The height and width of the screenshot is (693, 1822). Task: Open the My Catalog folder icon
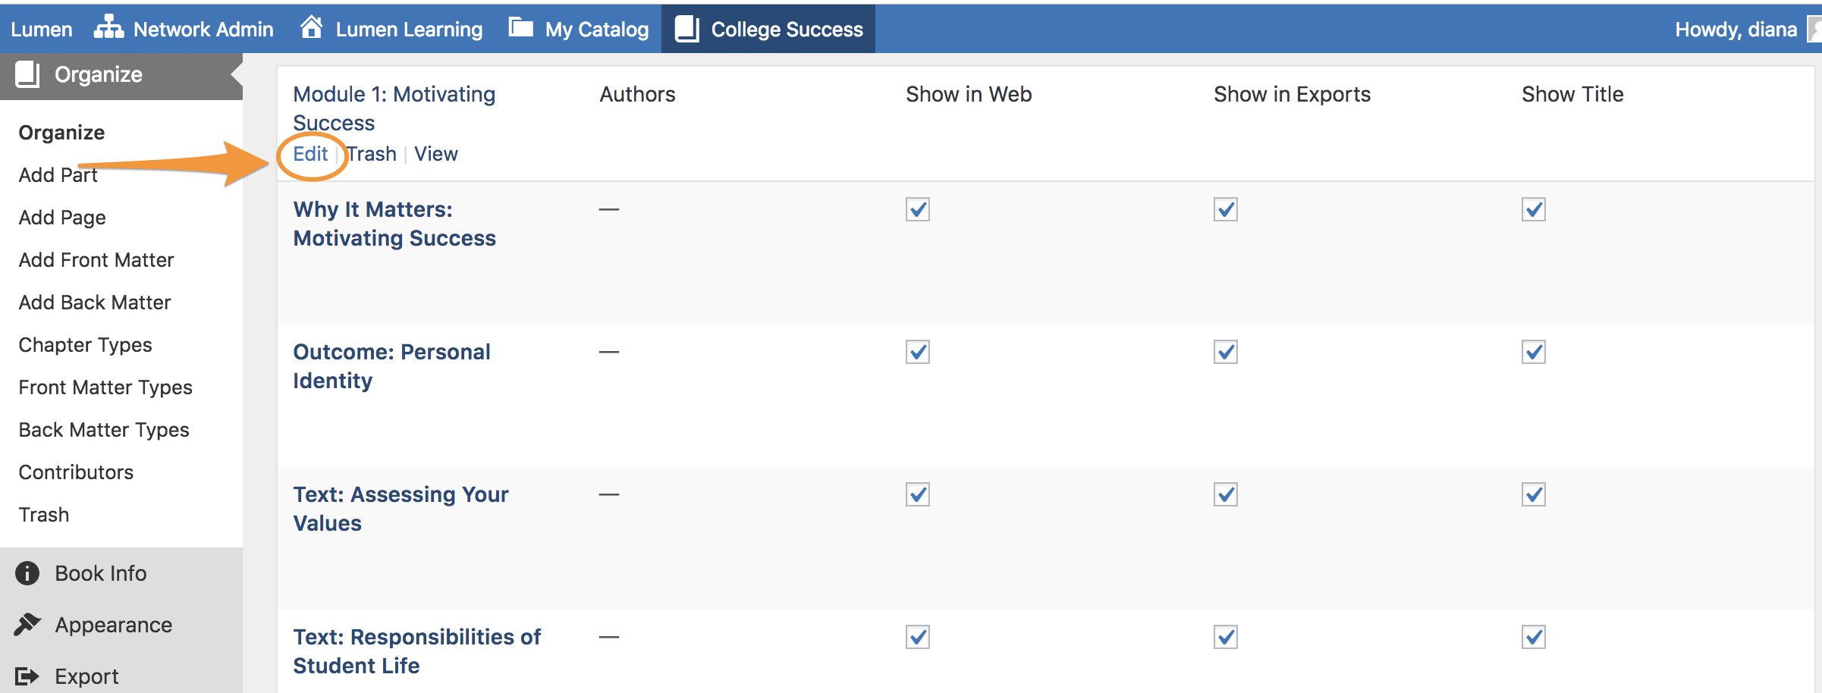coord(520,28)
